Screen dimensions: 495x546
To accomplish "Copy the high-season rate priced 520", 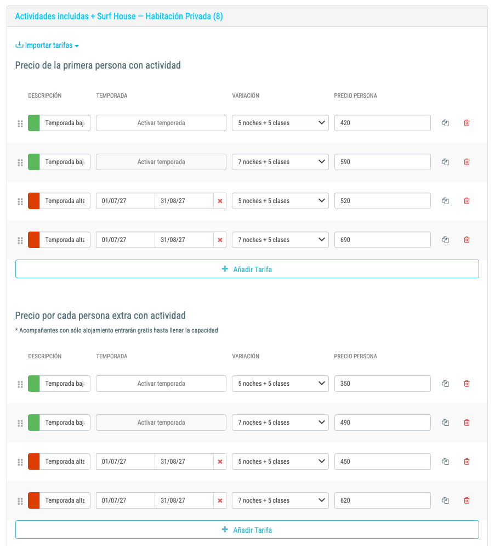I will tap(445, 201).
